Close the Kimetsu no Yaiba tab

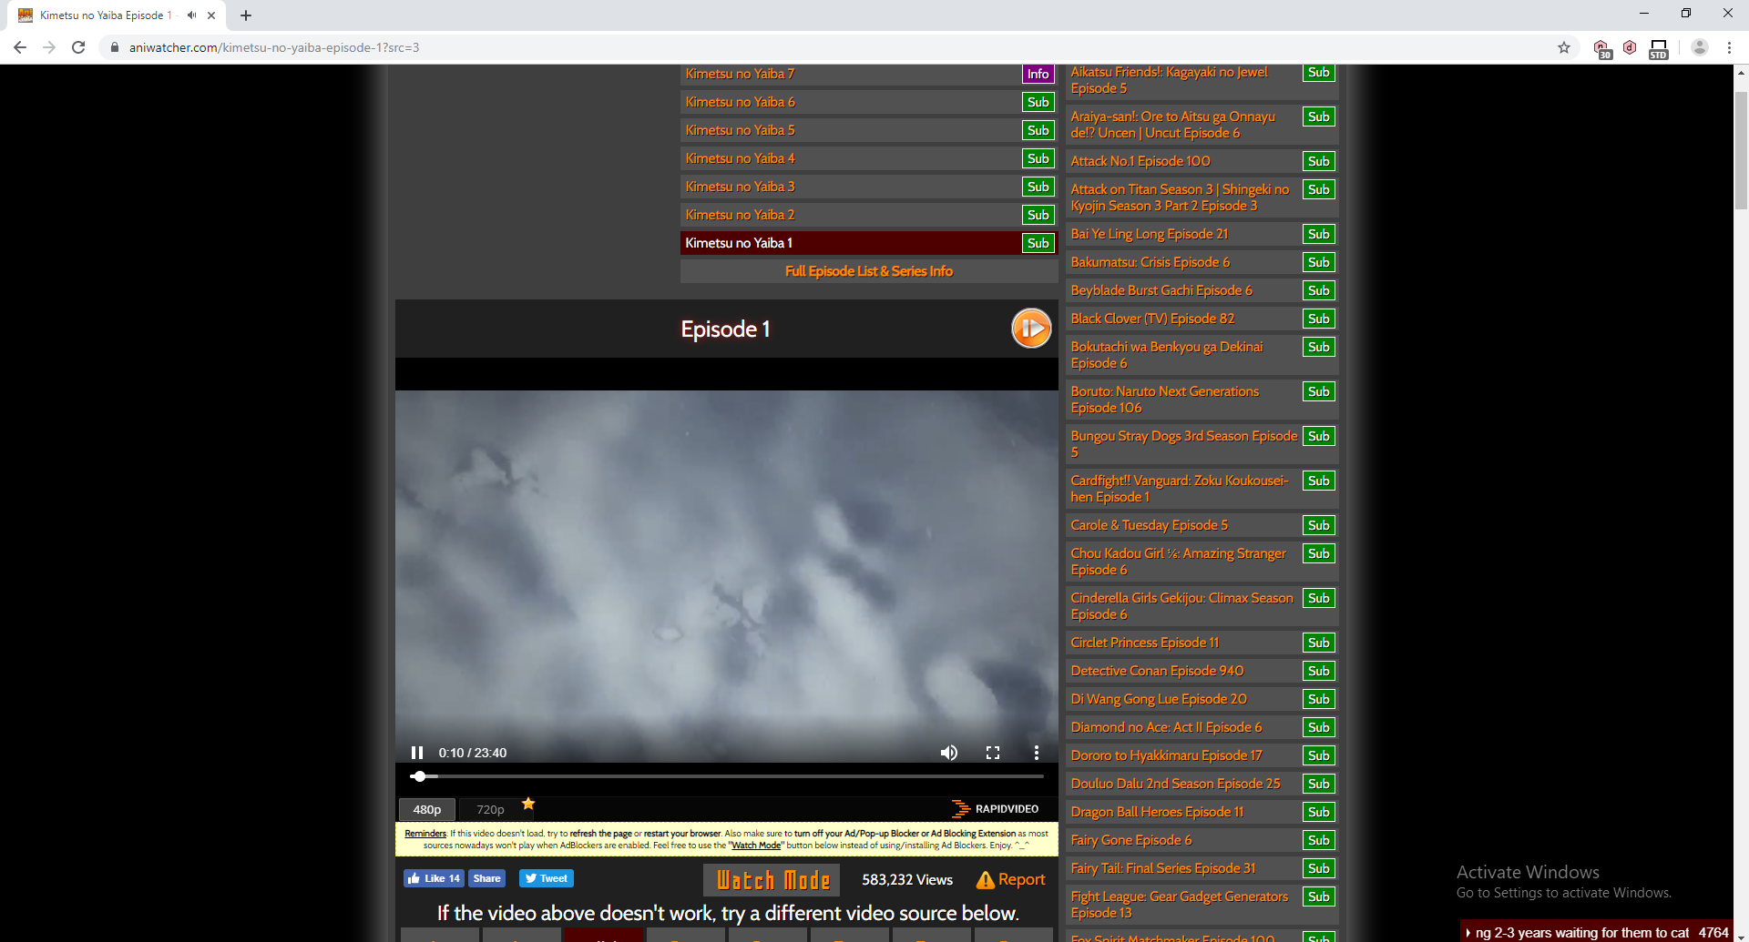[x=211, y=15]
